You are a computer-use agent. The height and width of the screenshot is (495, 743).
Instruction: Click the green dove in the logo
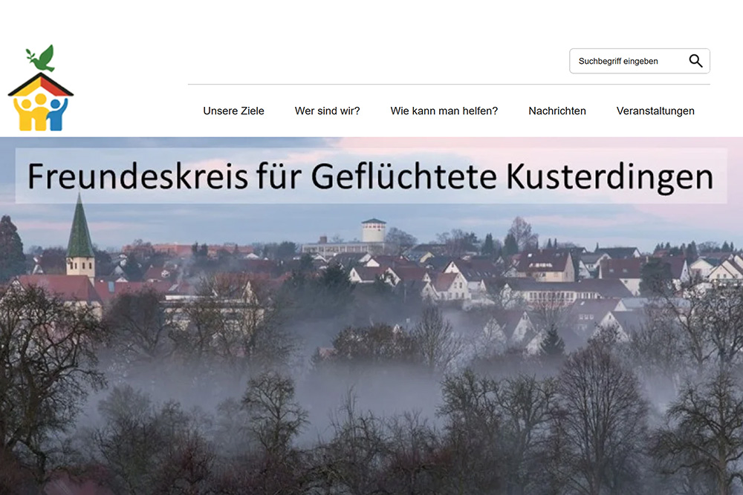tap(45, 59)
